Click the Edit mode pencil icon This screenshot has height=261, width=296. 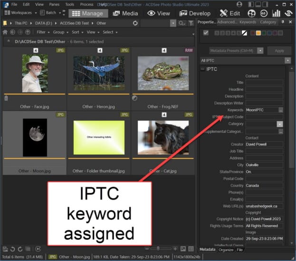(223, 13)
